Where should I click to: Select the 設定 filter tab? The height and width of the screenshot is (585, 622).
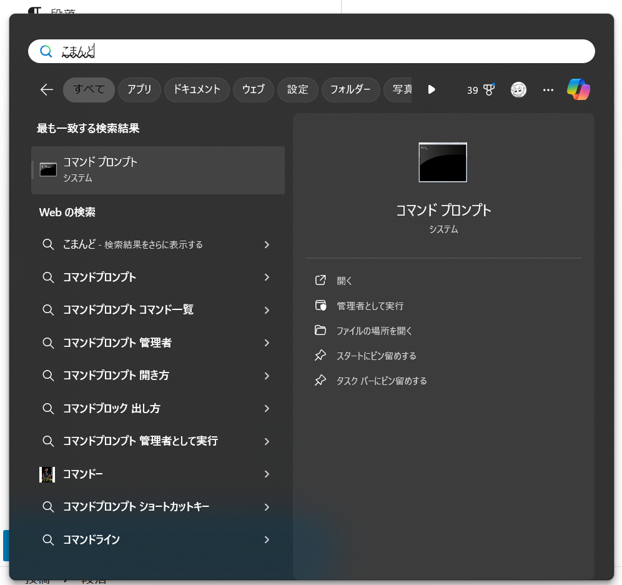coord(297,89)
